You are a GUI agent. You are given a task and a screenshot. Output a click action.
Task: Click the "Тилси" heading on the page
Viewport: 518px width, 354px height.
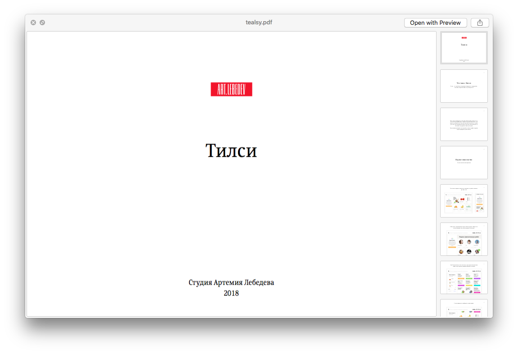(x=231, y=151)
